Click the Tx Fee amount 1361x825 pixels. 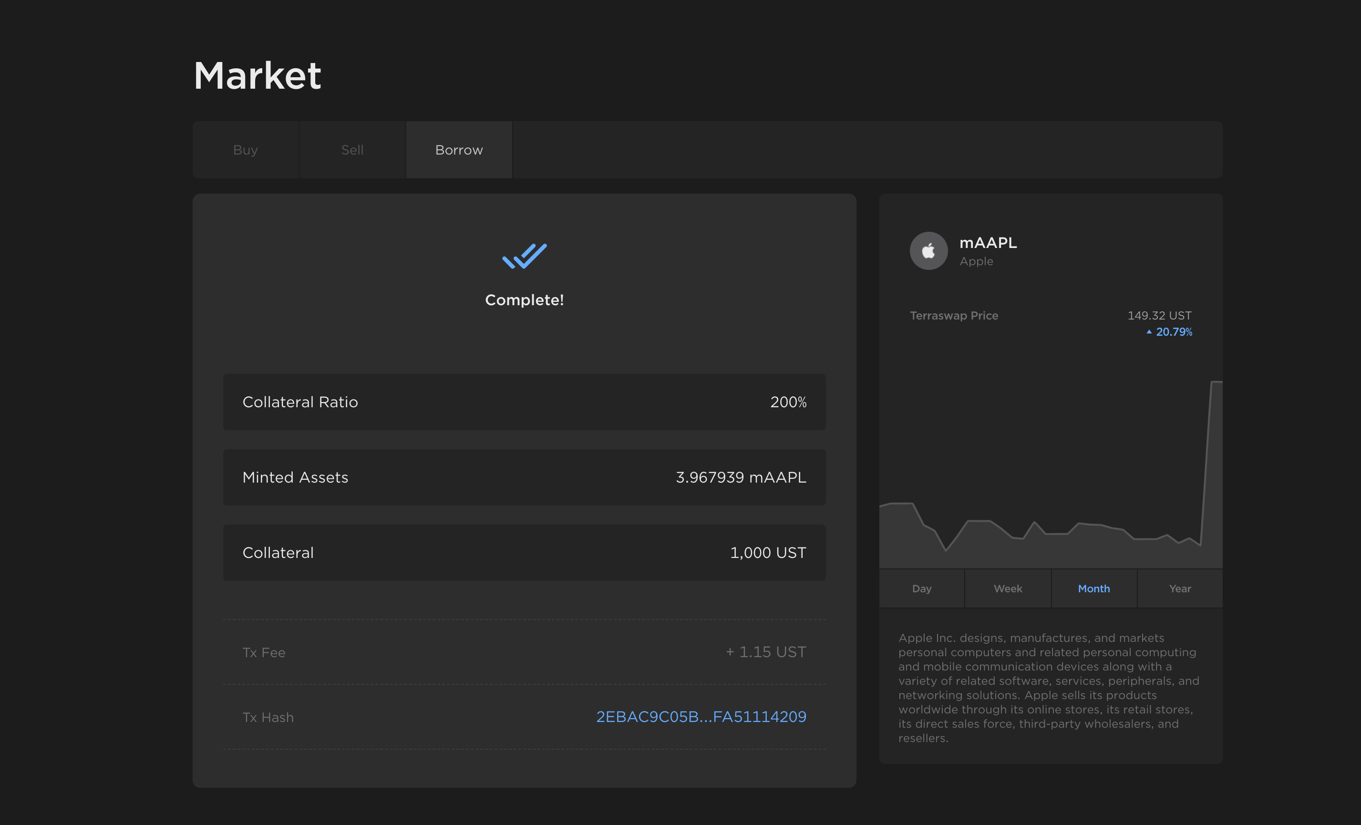765,652
